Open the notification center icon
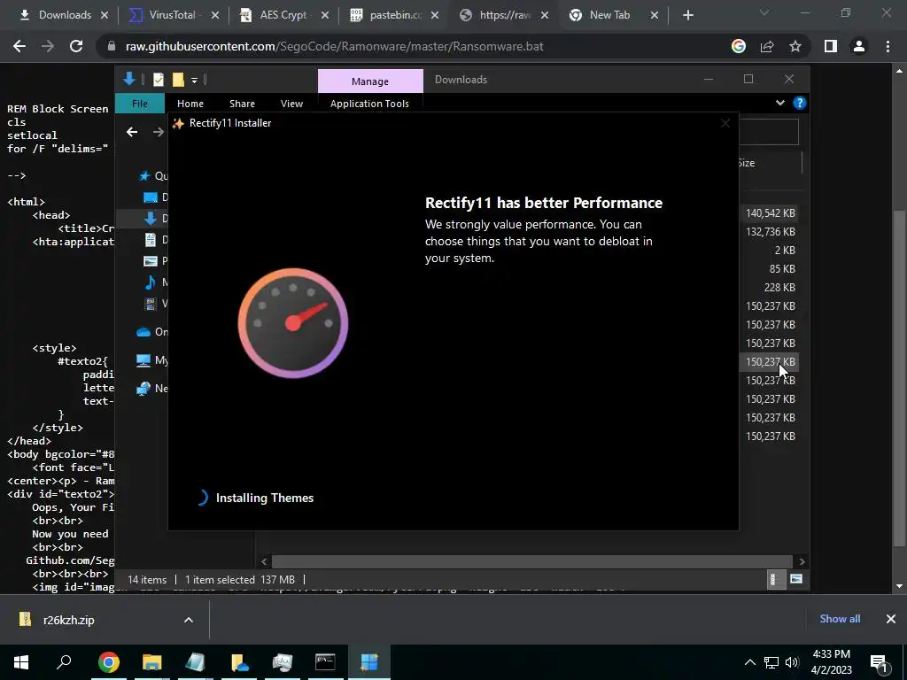This screenshot has width=907, height=680. 879,662
